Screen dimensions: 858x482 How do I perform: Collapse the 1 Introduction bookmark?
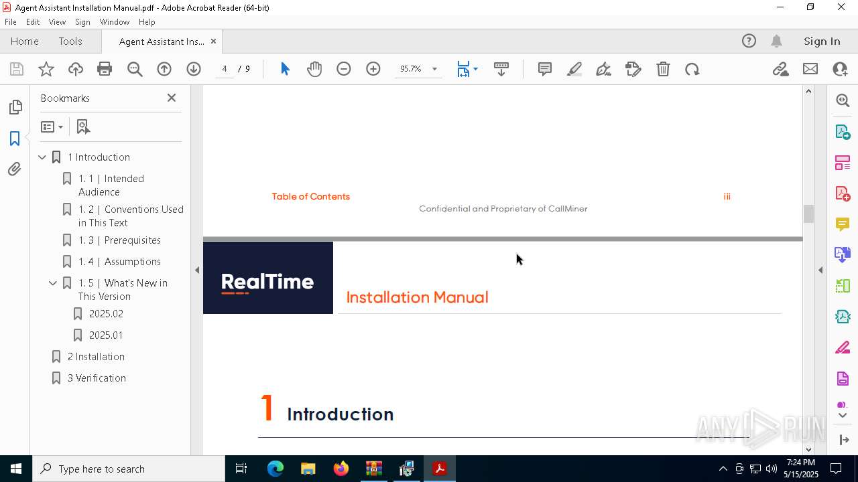[42, 157]
